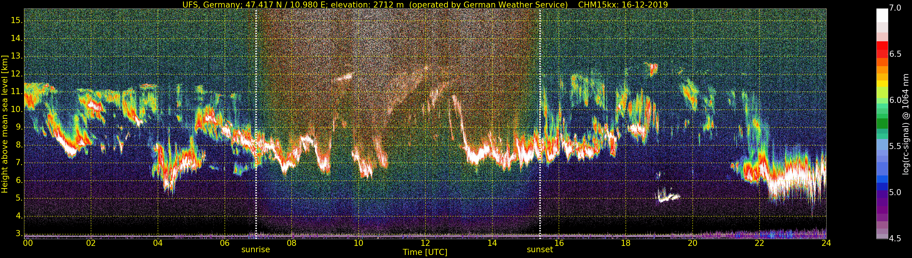Click the y-axis tick label '13.'
Screen dimensions: 912x258
(17, 56)
